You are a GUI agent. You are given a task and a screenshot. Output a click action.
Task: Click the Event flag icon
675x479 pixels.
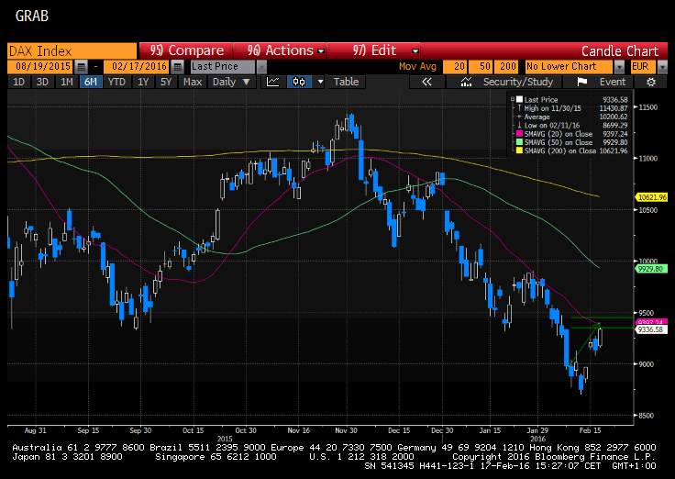[x=582, y=82]
